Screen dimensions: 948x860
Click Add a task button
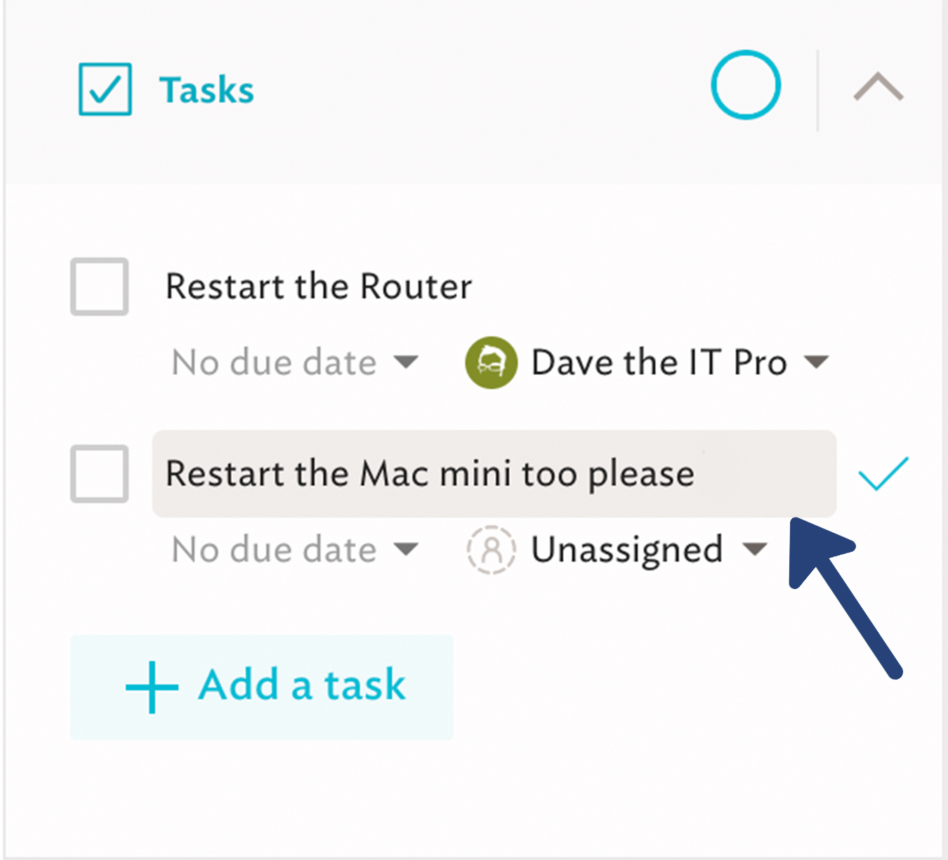tap(262, 687)
